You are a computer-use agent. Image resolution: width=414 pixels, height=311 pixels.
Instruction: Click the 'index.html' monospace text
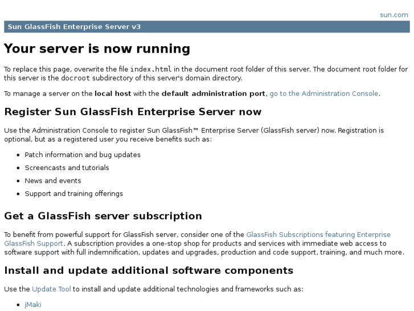151,69
